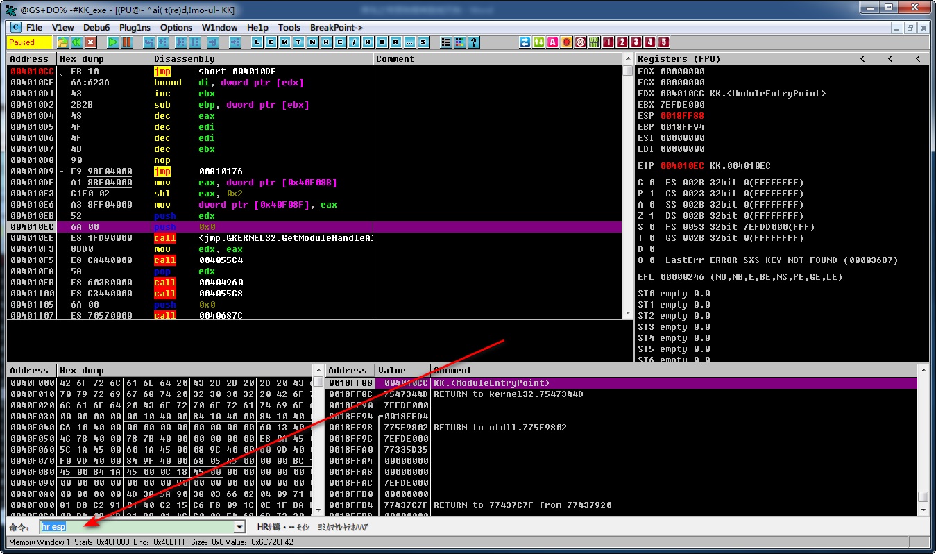Open CPU window with C icon
This screenshot has height=554, width=936.
341,42
